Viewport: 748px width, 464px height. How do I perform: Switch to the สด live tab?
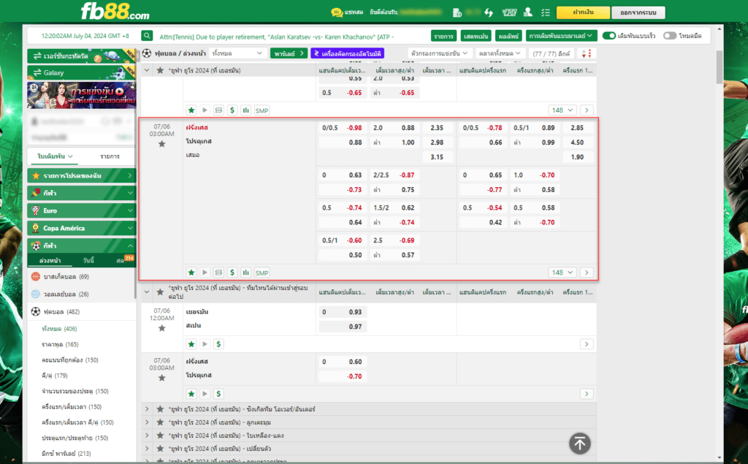tap(121, 261)
